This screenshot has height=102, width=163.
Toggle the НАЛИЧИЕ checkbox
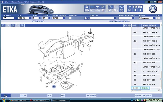coord(70,18)
